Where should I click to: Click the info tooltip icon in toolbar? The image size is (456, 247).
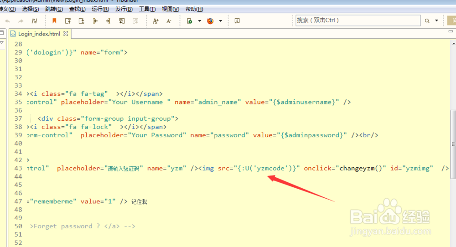237,21
